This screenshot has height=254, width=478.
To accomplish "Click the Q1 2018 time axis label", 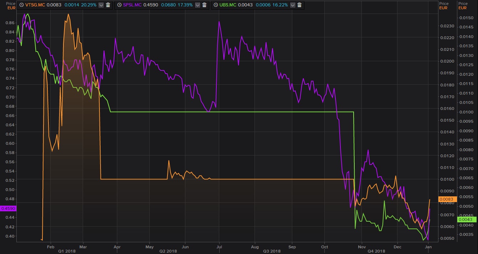I will coord(67,251).
